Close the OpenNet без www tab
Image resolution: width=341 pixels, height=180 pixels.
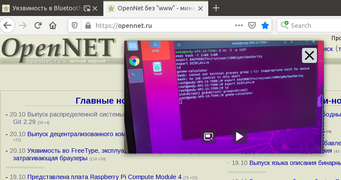pos(201,8)
